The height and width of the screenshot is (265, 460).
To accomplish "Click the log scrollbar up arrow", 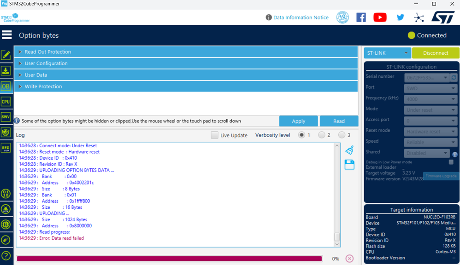I will coord(337,146).
